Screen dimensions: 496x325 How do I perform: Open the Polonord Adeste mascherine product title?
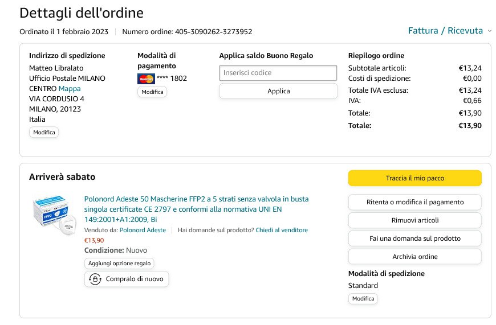(196, 209)
